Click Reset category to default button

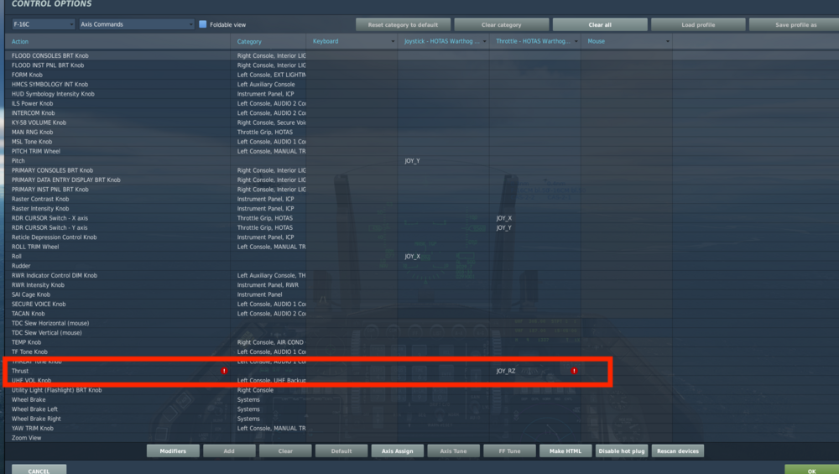(403, 24)
